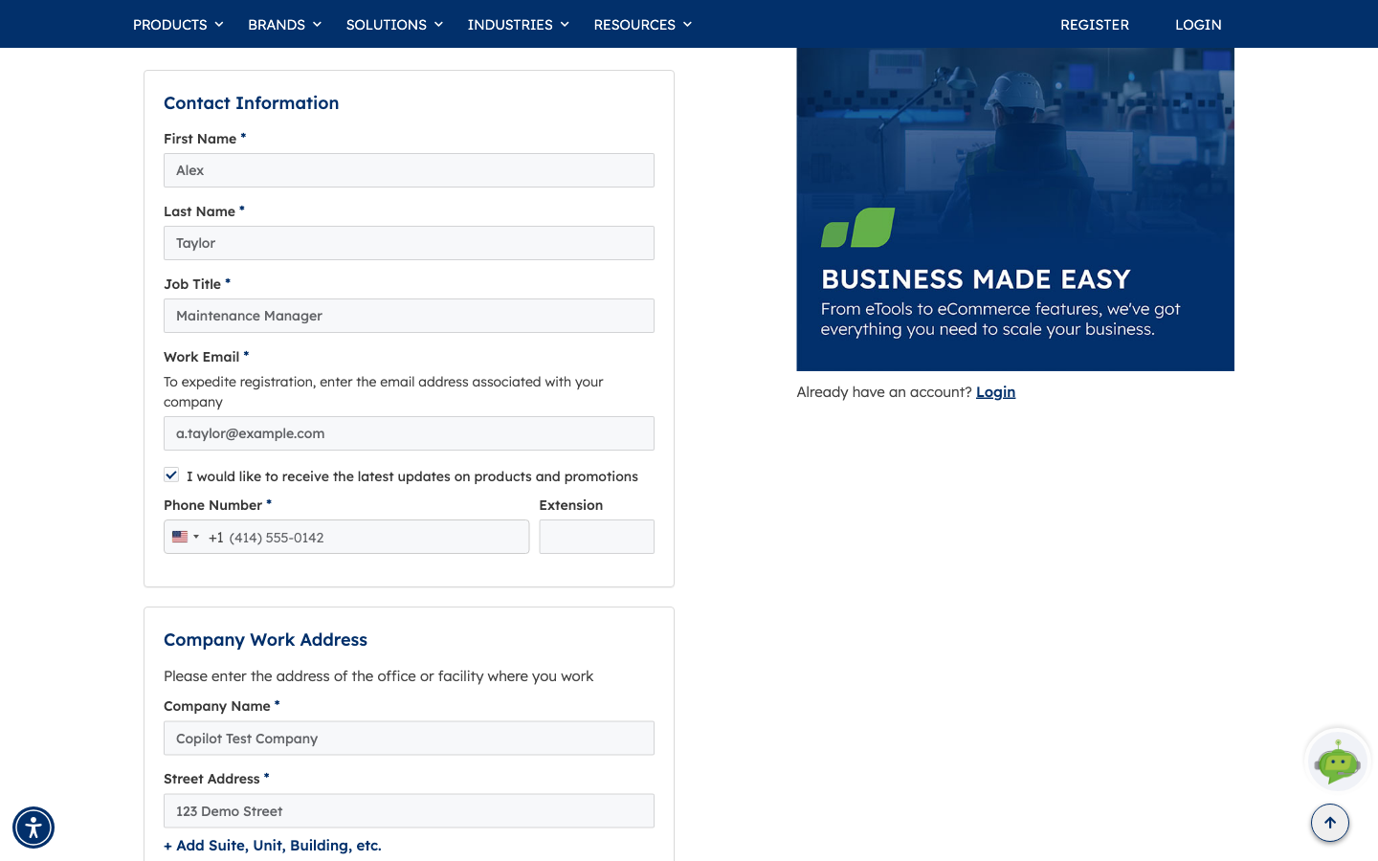Expand the Industries menu
The width and height of the screenshot is (1378, 861).
(518, 24)
